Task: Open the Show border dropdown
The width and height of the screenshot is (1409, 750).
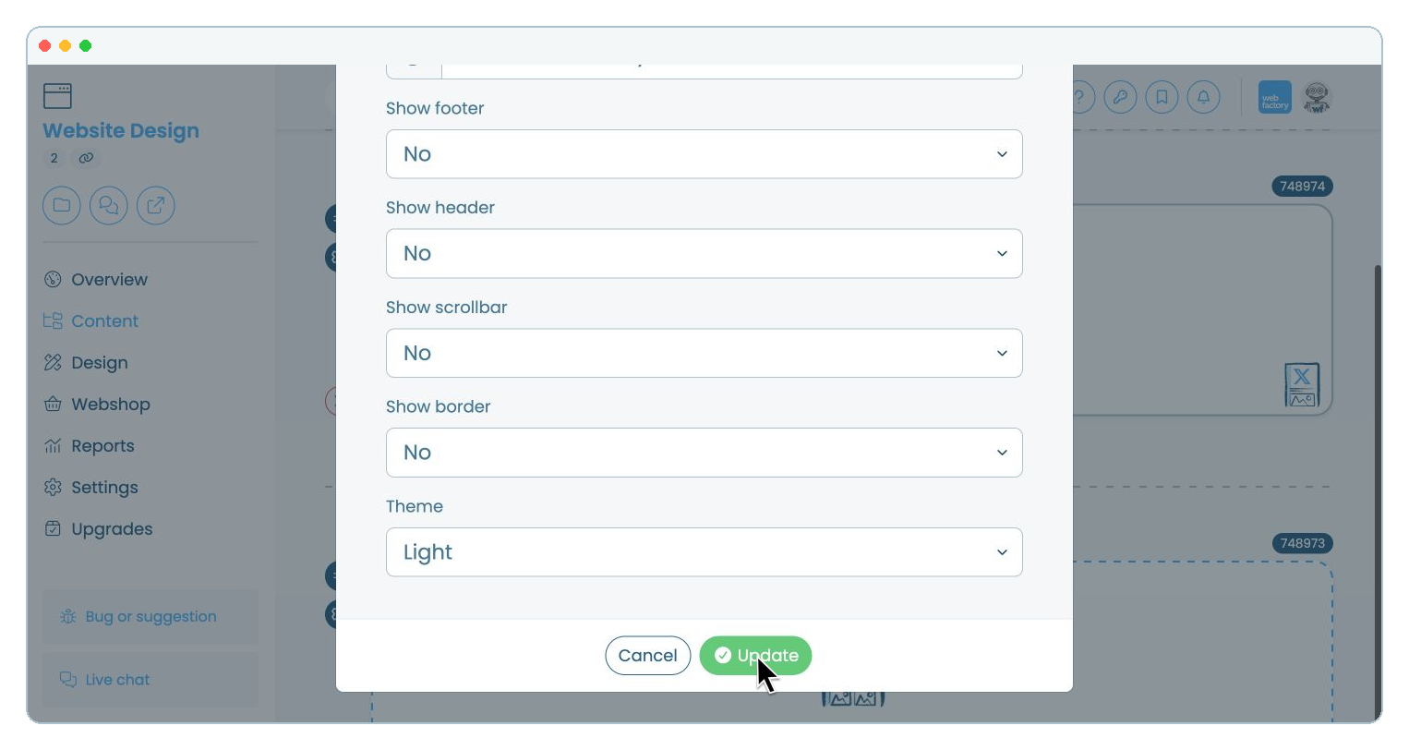Action: (704, 453)
